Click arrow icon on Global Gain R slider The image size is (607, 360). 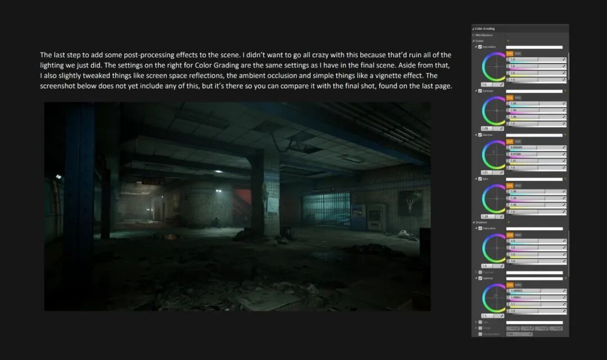pyautogui.click(x=564, y=192)
